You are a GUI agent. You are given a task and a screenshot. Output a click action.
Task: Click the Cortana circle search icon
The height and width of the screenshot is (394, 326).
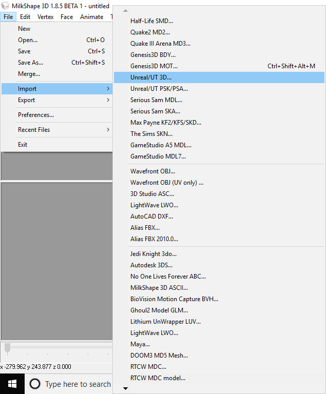click(x=35, y=384)
